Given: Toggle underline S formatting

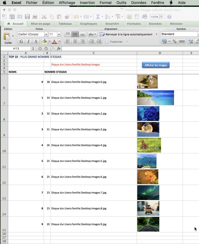Looking at the screenshot, I should click(36, 41).
